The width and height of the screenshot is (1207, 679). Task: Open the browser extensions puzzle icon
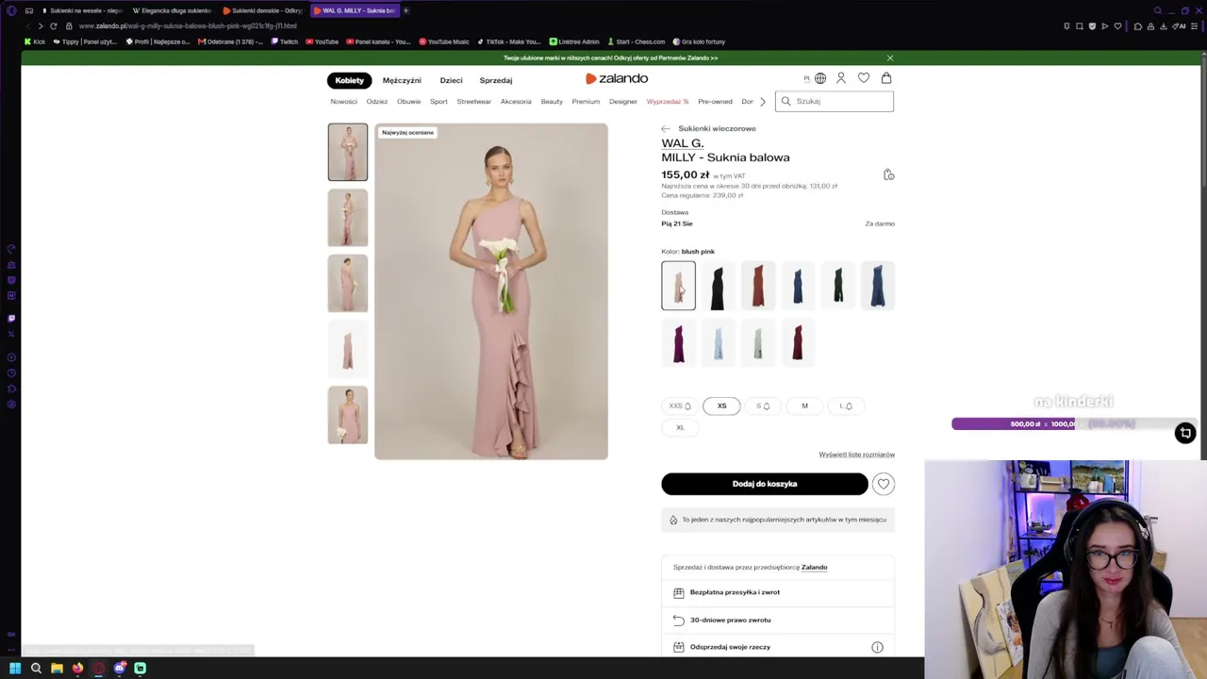tap(1138, 25)
